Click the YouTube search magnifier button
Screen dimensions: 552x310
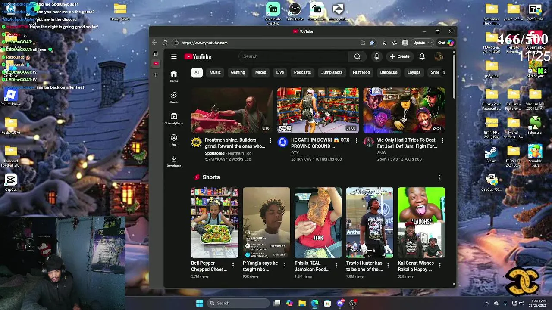(x=357, y=56)
